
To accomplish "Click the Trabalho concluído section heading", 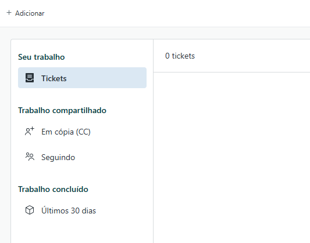I will [x=53, y=189].
